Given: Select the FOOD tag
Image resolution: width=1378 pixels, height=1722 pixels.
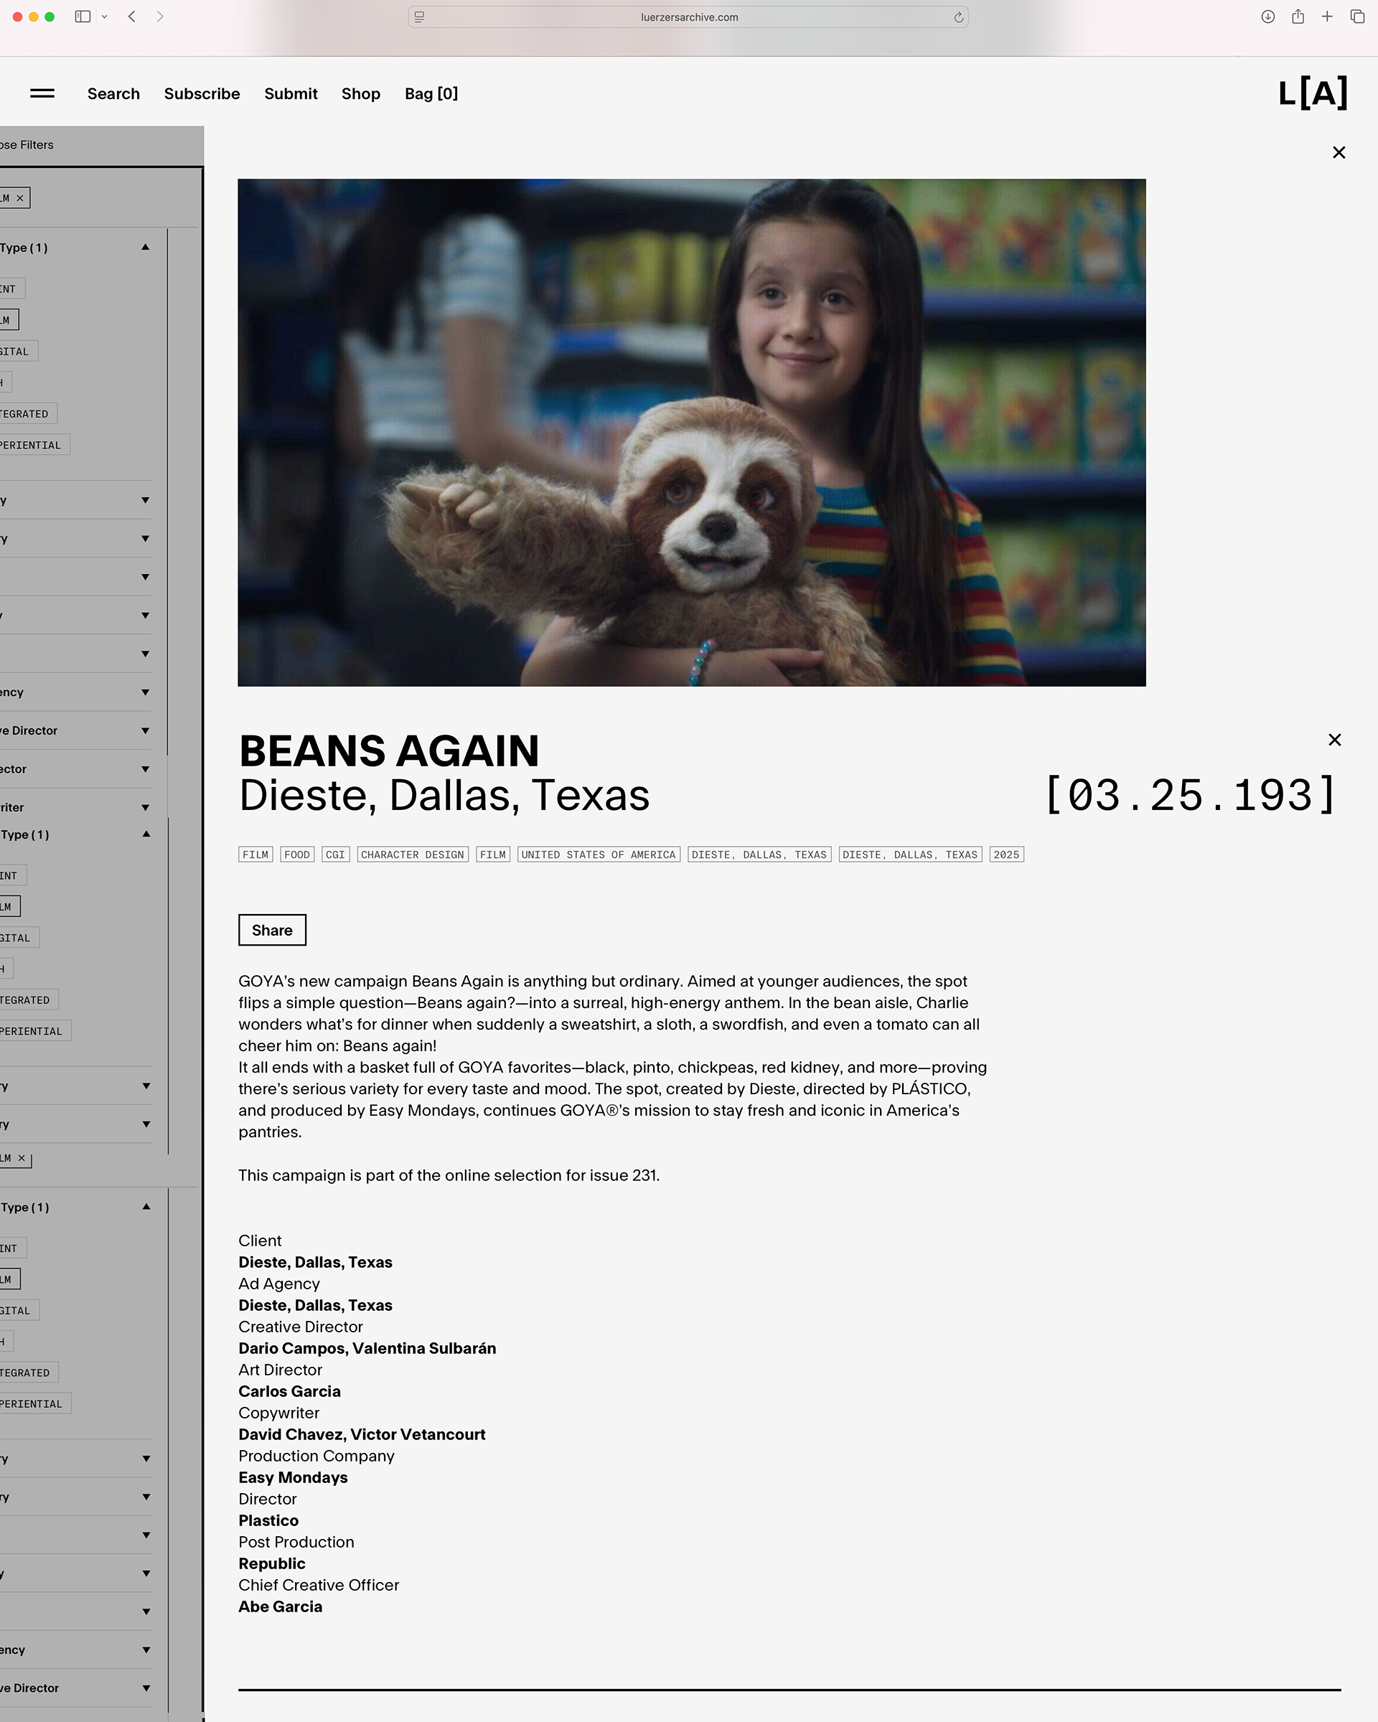Looking at the screenshot, I should click(x=297, y=855).
